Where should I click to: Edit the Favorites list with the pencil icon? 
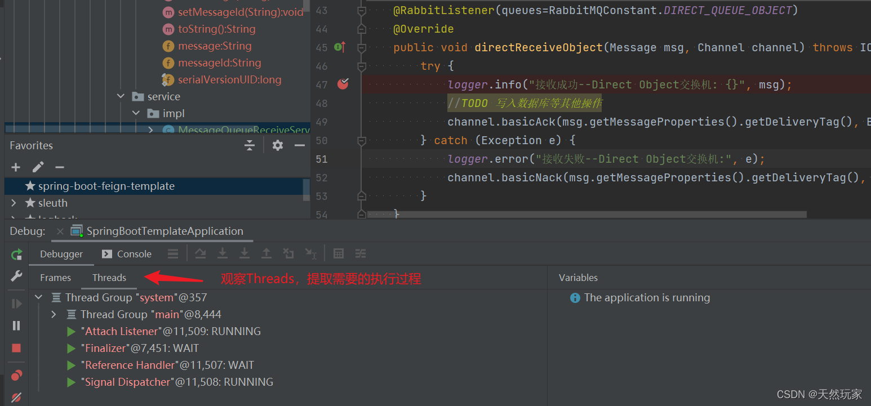click(38, 167)
